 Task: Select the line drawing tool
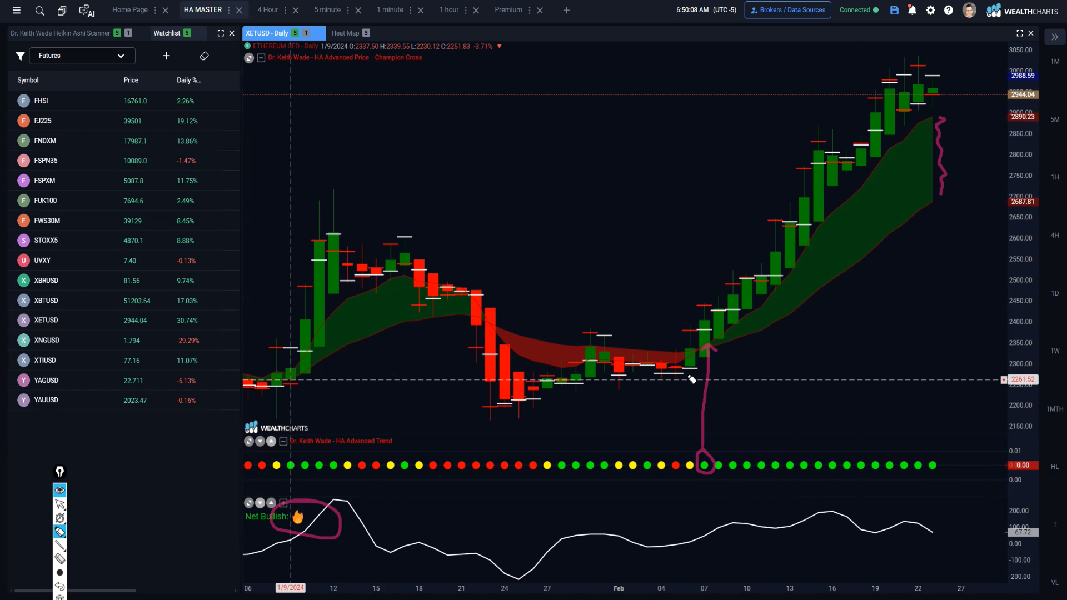[60, 546]
